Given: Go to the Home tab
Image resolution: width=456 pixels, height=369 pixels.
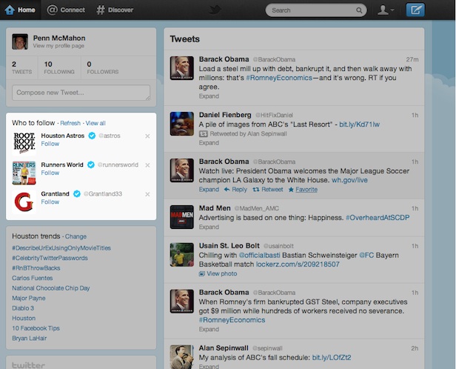Looking at the screenshot, I should [20, 10].
